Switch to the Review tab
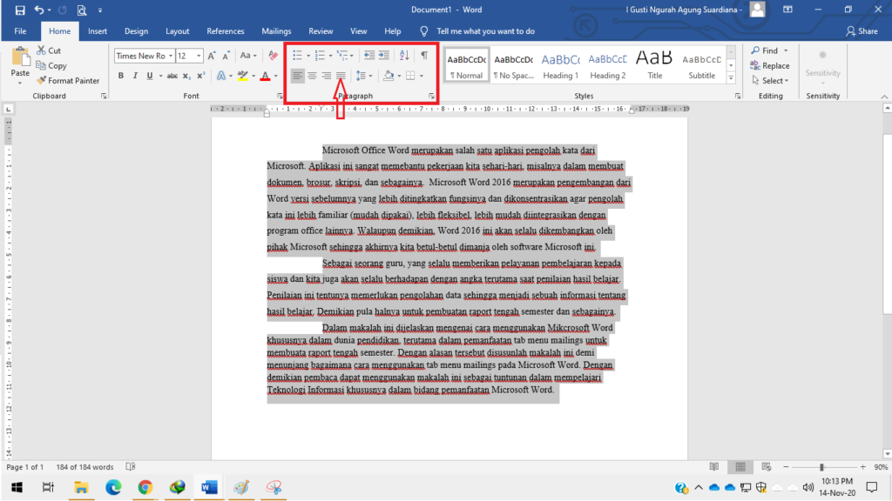This screenshot has height=501, width=892. [321, 31]
